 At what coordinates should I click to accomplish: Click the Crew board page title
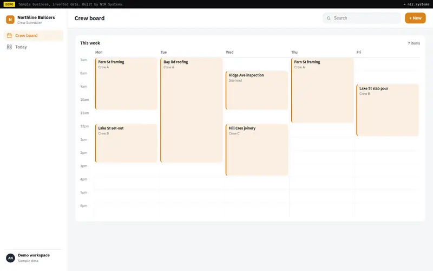[89, 18]
